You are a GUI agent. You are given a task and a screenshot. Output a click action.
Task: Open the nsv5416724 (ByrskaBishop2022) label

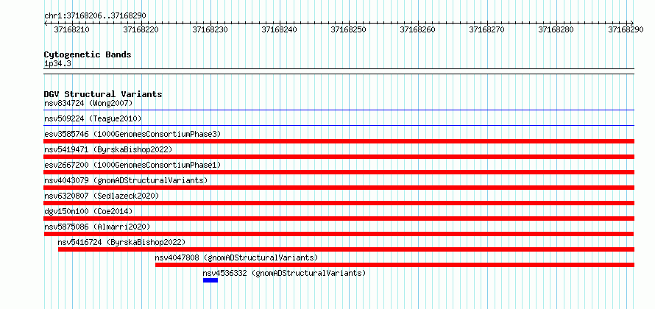pyautogui.click(x=121, y=242)
